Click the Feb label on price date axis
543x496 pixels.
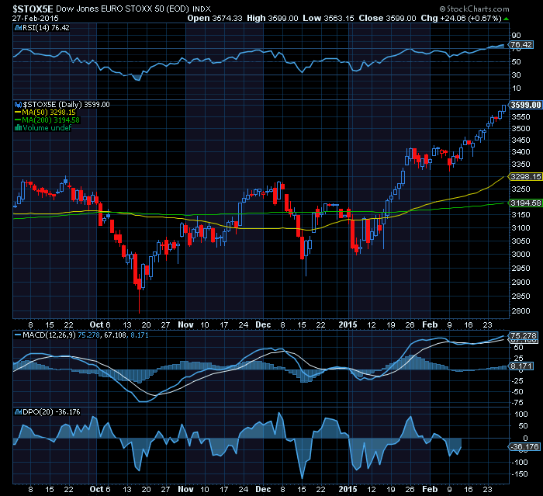click(430, 324)
